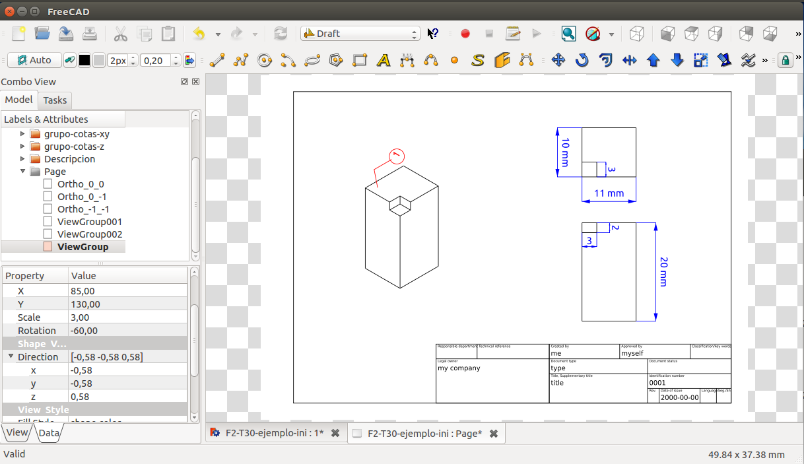Open the Draft workbench dropdown
Viewport: 804px width, 464px height.
coord(360,34)
